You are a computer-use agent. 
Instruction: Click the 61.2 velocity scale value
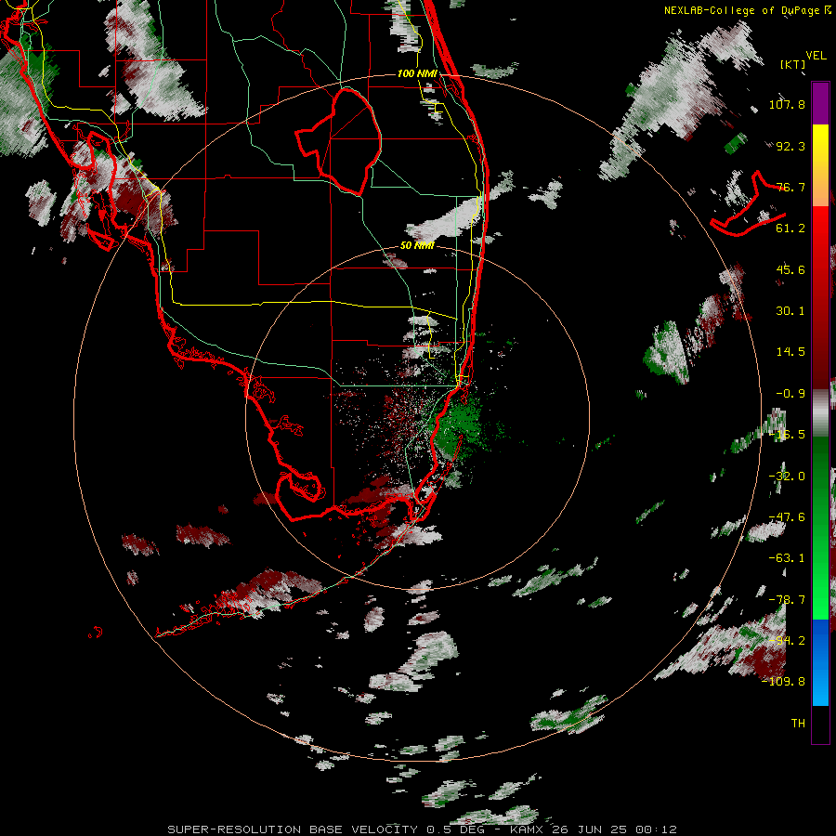coord(790,229)
